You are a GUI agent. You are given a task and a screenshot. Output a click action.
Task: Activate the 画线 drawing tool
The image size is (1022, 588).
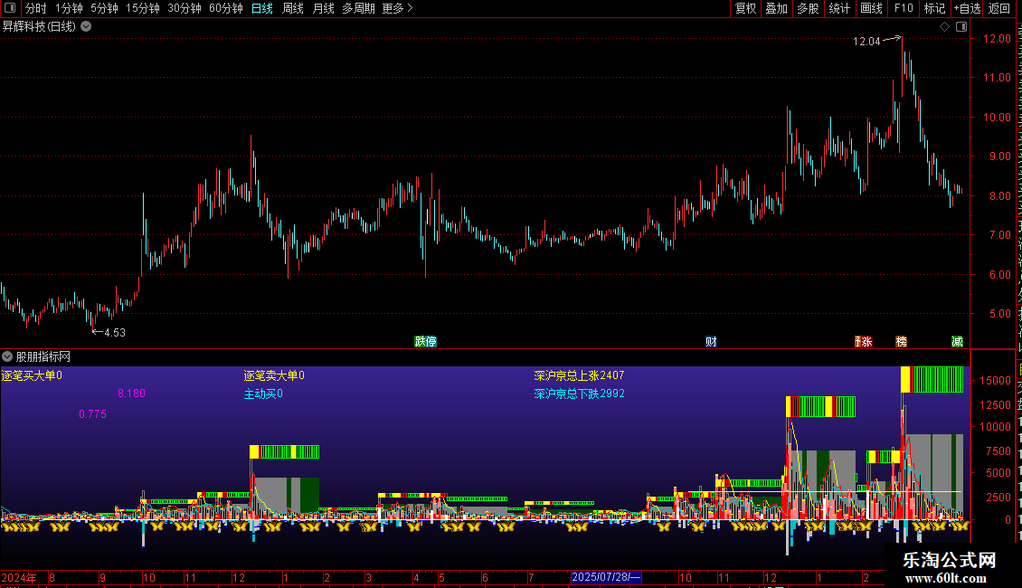tap(872, 8)
